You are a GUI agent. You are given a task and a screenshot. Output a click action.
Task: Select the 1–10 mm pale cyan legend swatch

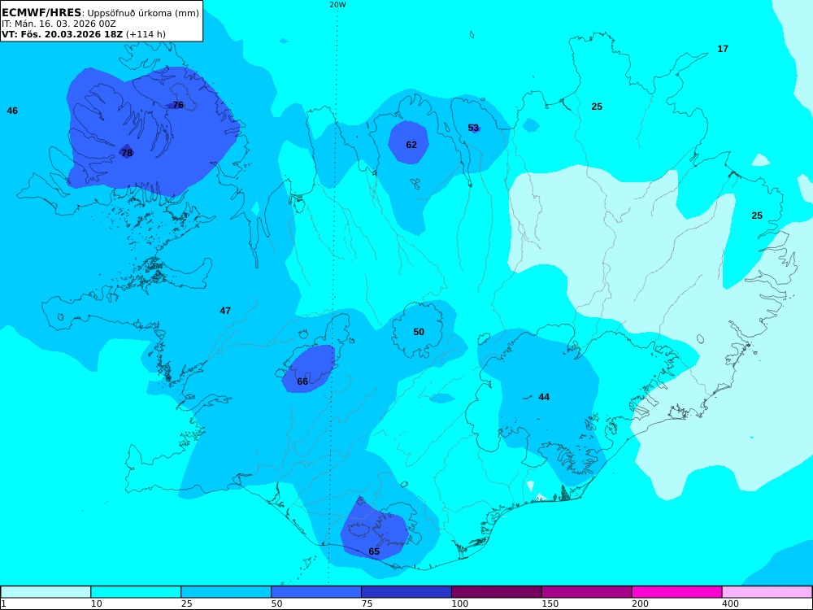click(x=46, y=592)
